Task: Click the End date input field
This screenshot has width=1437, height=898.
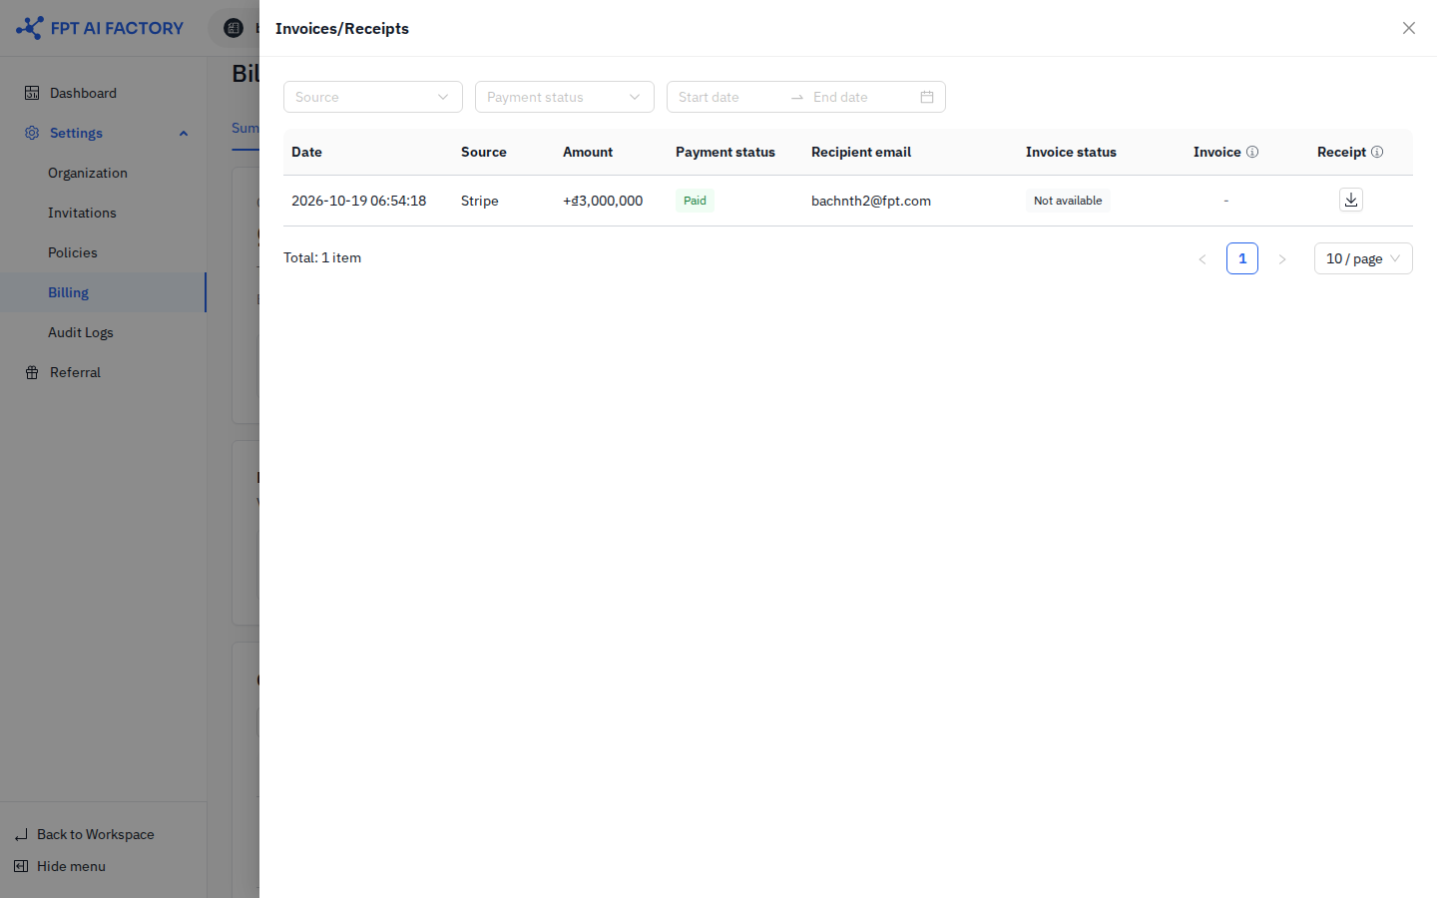Action: (860, 97)
